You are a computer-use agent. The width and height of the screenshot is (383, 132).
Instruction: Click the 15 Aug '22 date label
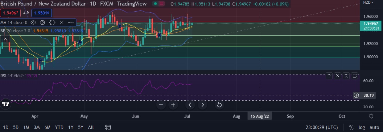260,116
